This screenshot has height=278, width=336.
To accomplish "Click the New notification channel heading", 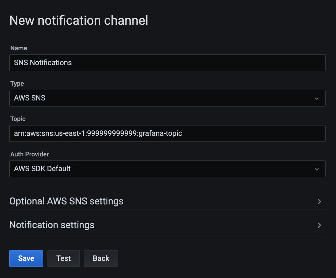I will 79,21.
